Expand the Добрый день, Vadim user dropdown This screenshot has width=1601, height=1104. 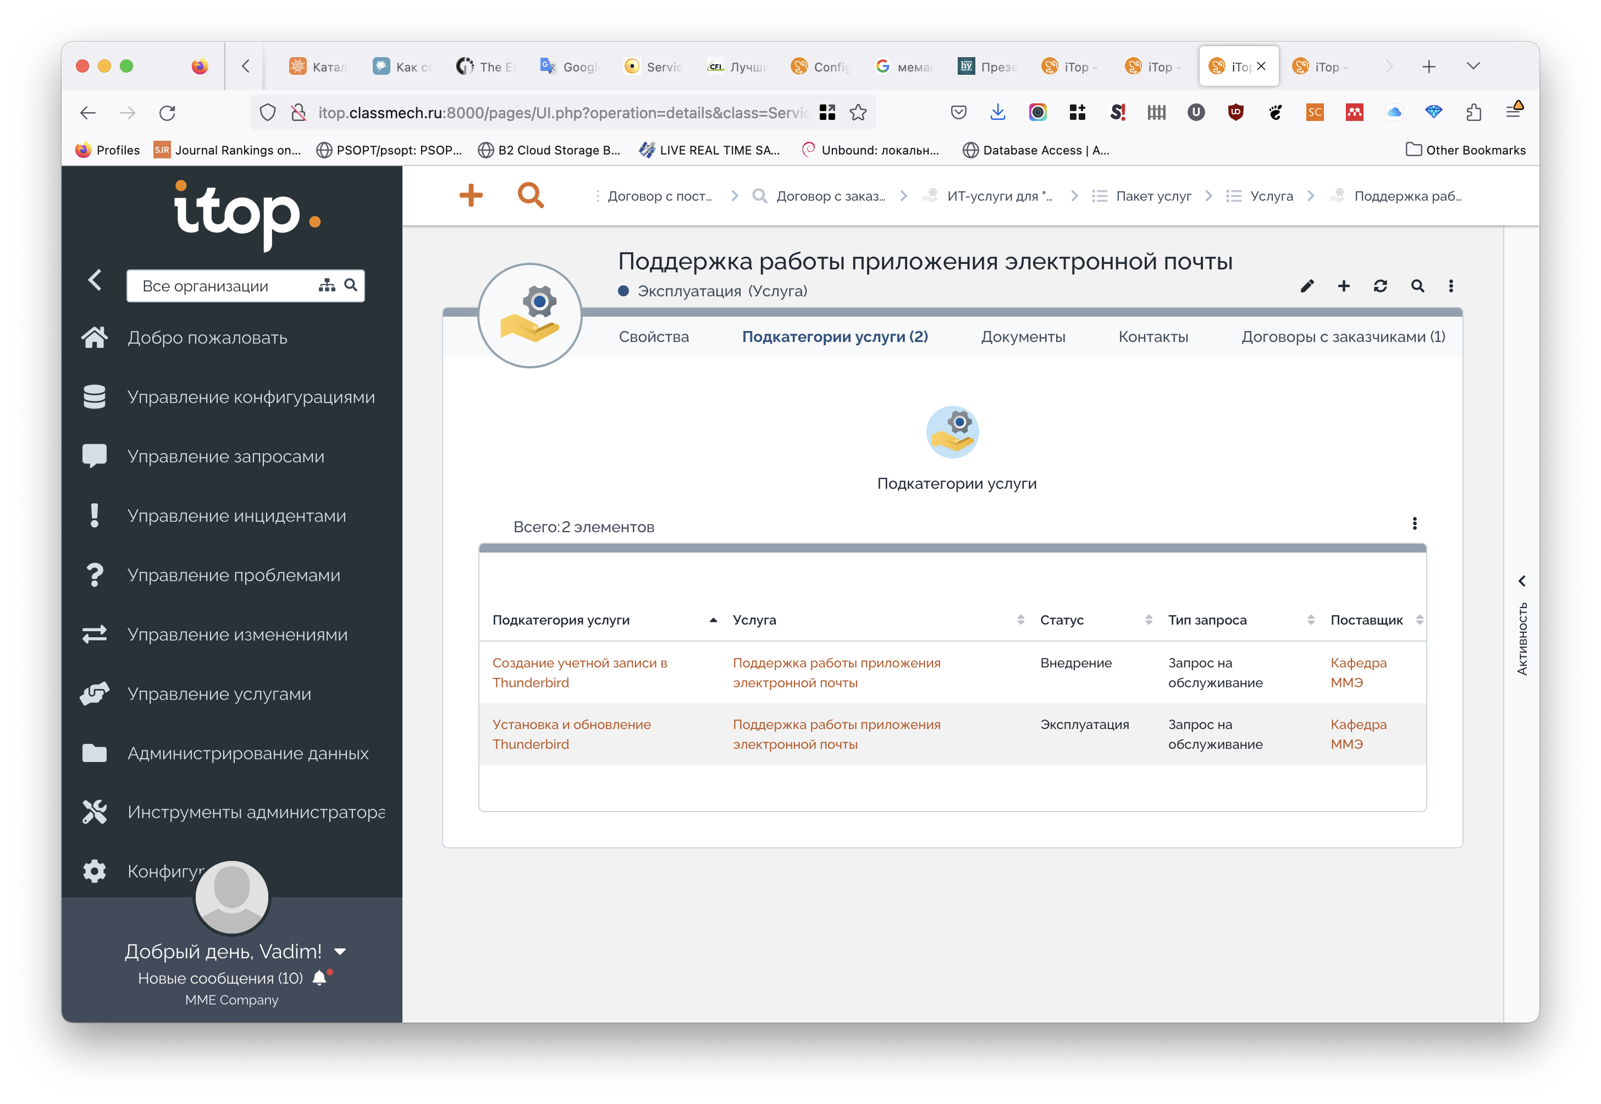click(340, 952)
